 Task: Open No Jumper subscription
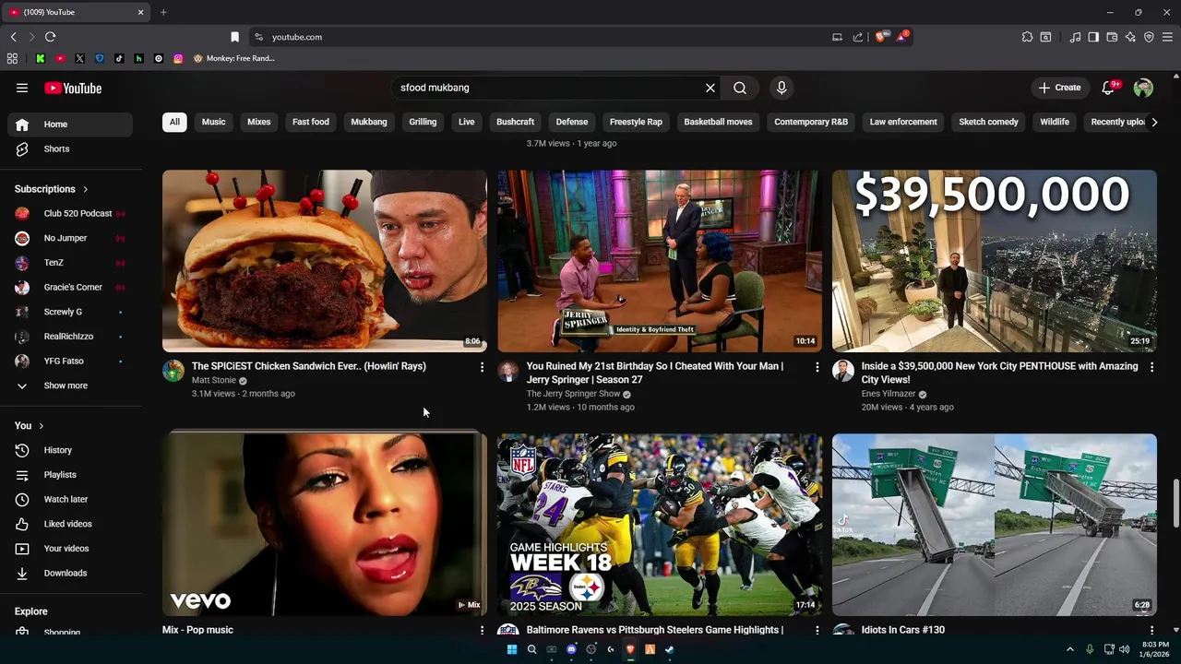point(70,238)
